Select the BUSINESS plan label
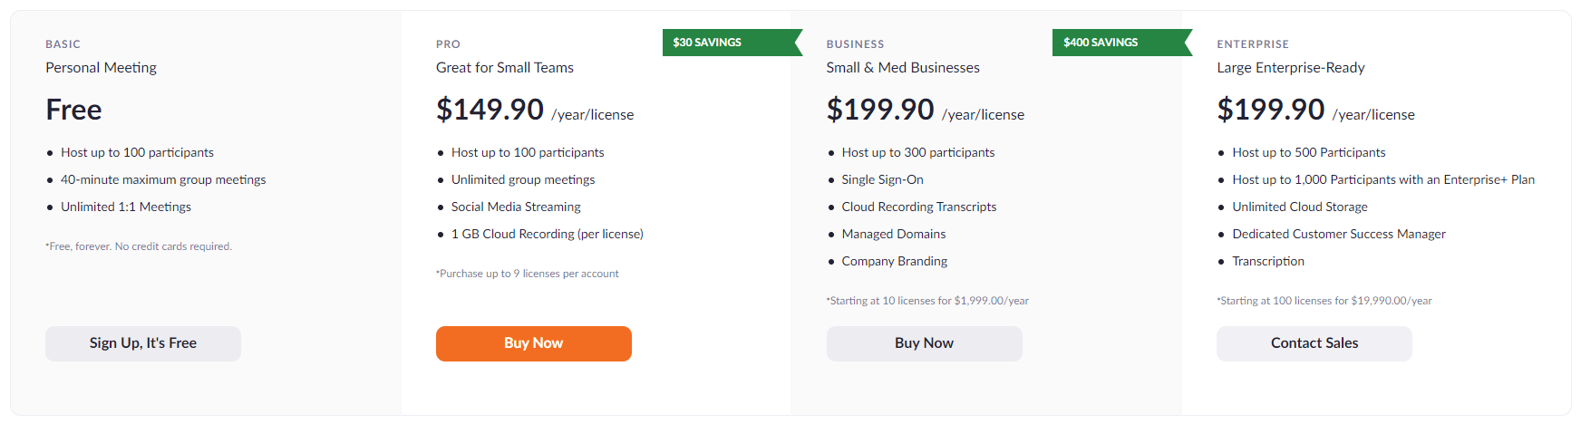This screenshot has height=424, width=1581. [855, 44]
